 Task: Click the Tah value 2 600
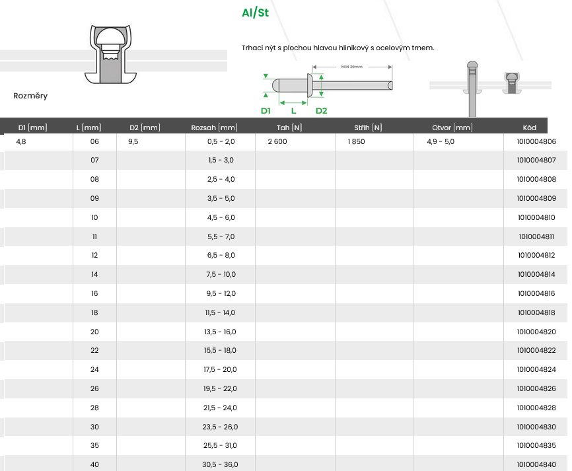pyautogui.click(x=277, y=142)
